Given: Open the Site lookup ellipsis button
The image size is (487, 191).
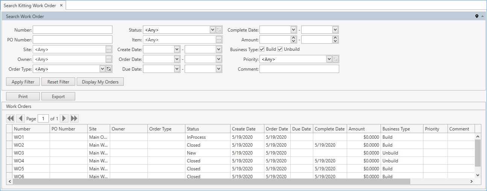Looking at the screenshot, I should [109, 49].
